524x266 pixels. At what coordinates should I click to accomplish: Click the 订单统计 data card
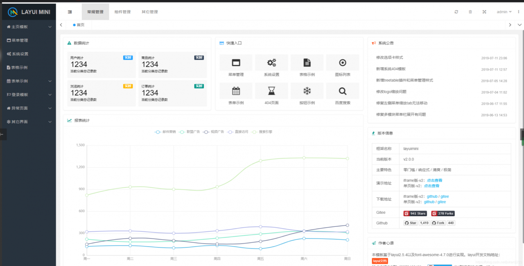tap(172, 93)
